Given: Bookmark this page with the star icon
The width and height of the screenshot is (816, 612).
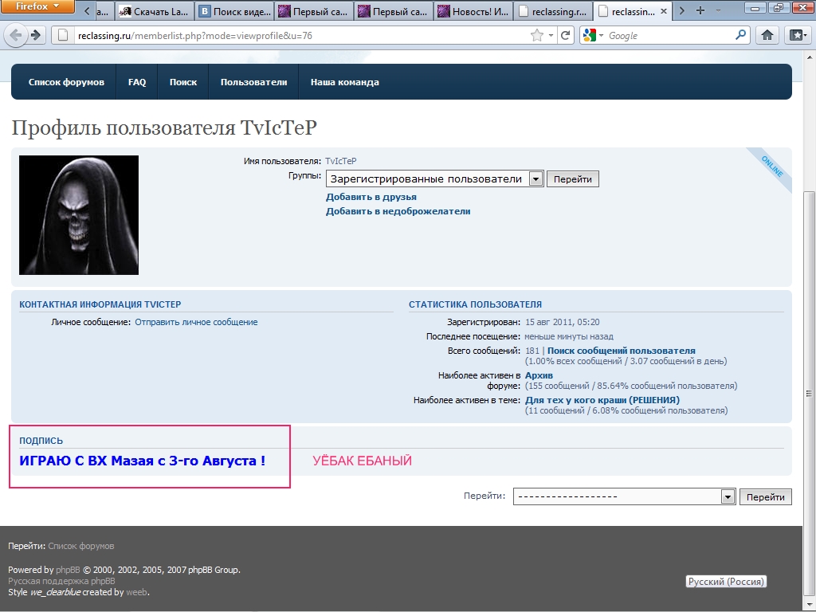Looking at the screenshot, I should click(x=537, y=35).
